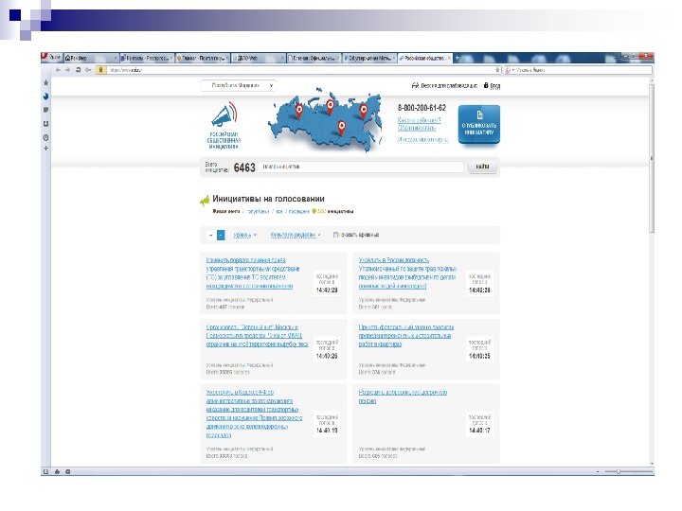
Task: Open the Версия для слабовидящих link
Action: click(x=449, y=85)
